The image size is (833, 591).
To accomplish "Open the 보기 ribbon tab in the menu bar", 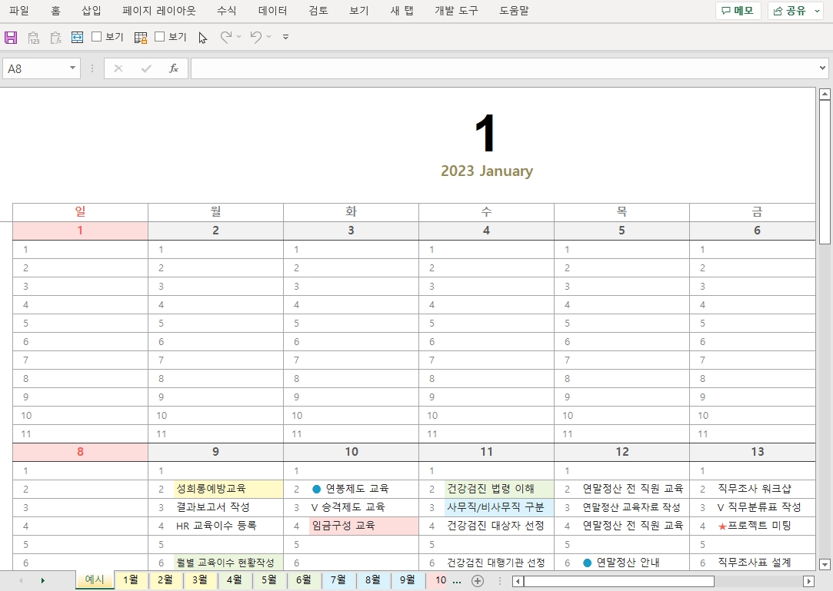I will pos(358,11).
